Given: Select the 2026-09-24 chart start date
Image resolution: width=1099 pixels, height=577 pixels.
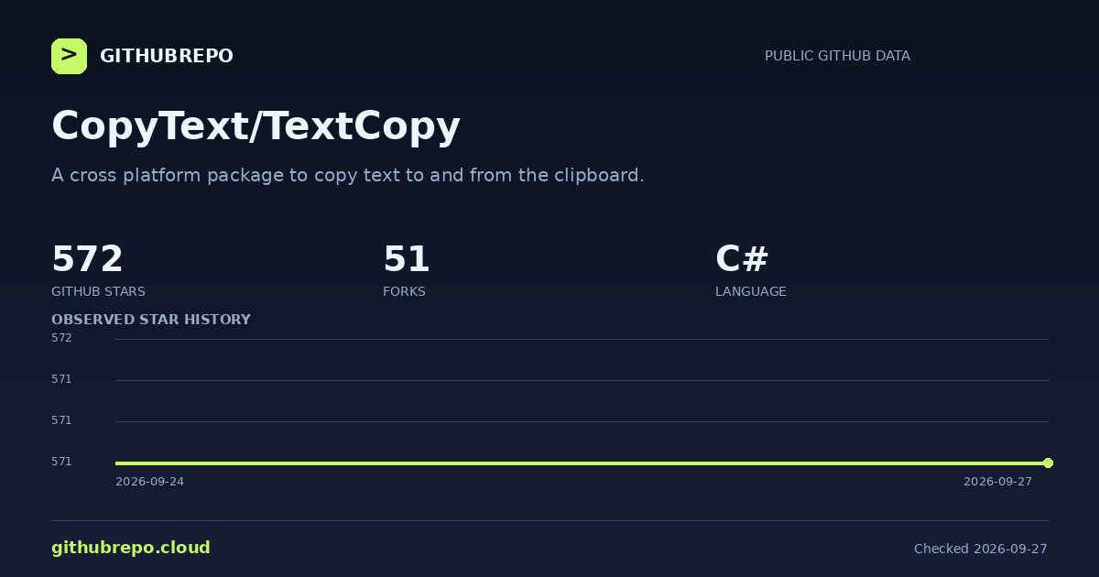Looking at the screenshot, I should [x=149, y=482].
